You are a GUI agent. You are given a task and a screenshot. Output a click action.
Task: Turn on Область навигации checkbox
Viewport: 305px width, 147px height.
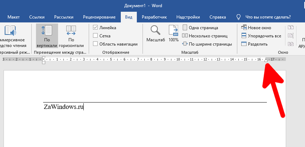(95, 44)
